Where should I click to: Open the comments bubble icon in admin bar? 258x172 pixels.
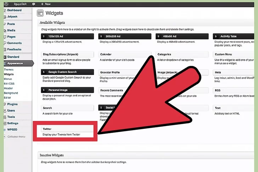pos(33,4)
